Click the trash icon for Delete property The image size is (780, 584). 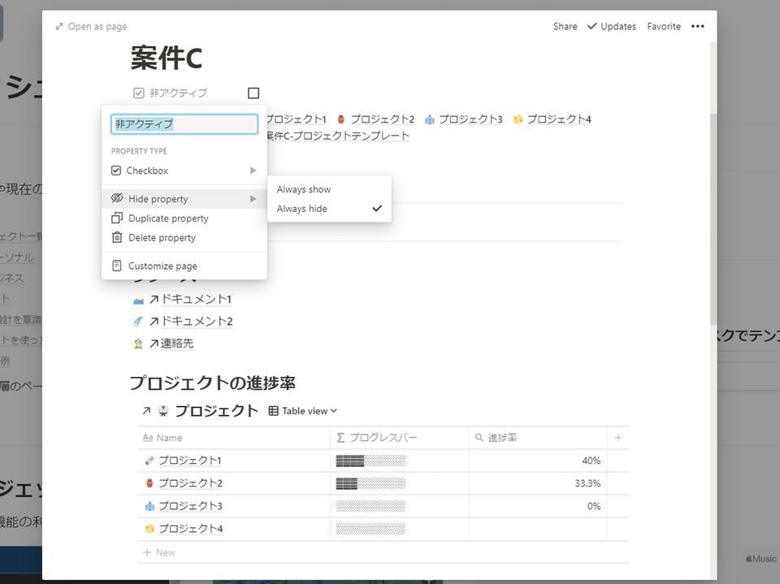tap(117, 237)
